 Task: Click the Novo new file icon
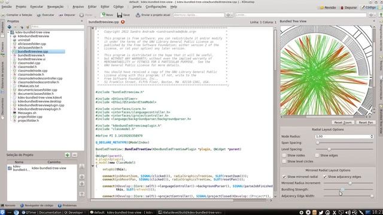pyautogui.click(x=104, y=14)
